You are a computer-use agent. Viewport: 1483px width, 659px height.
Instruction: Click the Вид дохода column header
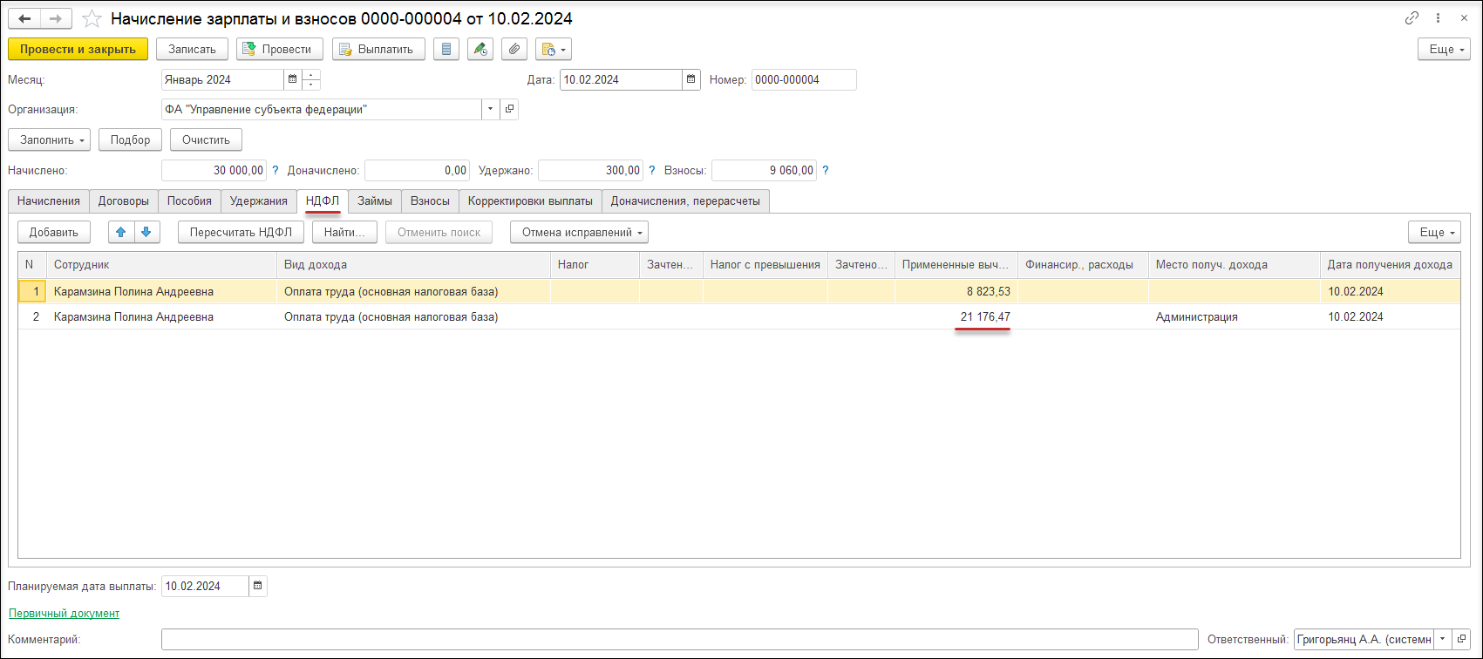pos(414,264)
